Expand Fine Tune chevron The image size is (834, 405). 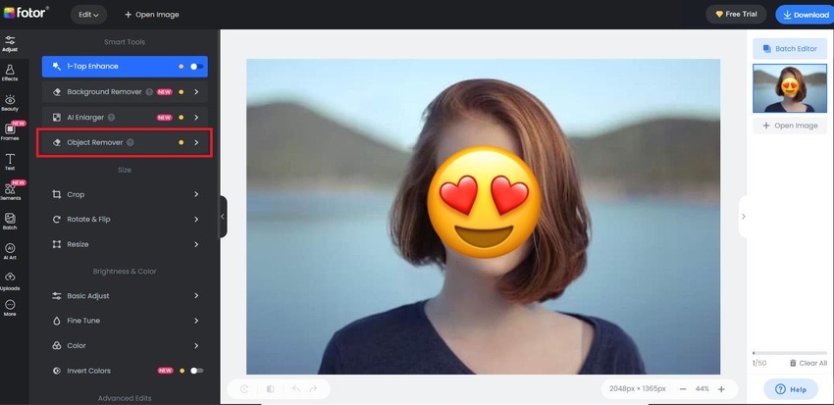pos(196,321)
